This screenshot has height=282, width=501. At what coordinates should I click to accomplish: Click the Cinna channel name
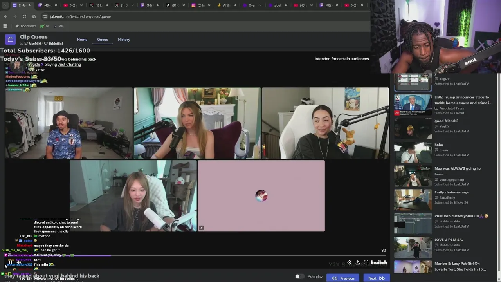(x=443, y=150)
